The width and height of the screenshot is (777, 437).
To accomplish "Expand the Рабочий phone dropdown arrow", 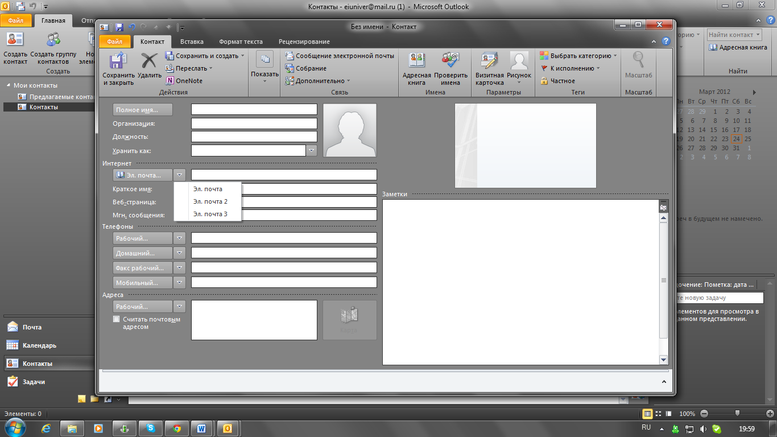I will coord(180,238).
